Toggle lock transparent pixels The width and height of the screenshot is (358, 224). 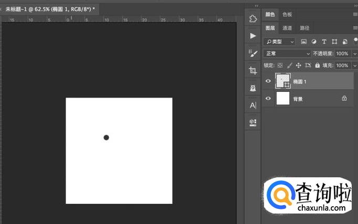(x=280, y=66)
